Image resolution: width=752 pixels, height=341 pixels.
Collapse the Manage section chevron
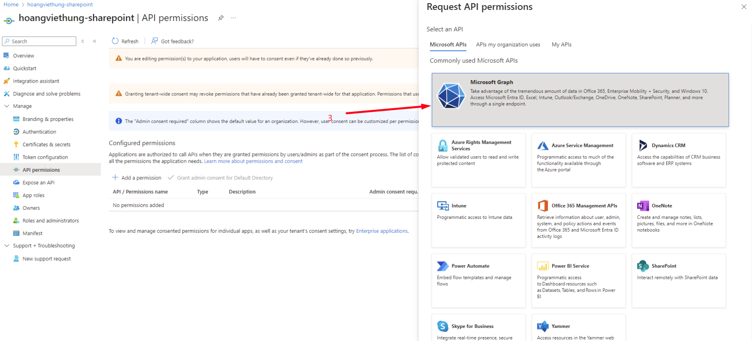coord(6,106)
